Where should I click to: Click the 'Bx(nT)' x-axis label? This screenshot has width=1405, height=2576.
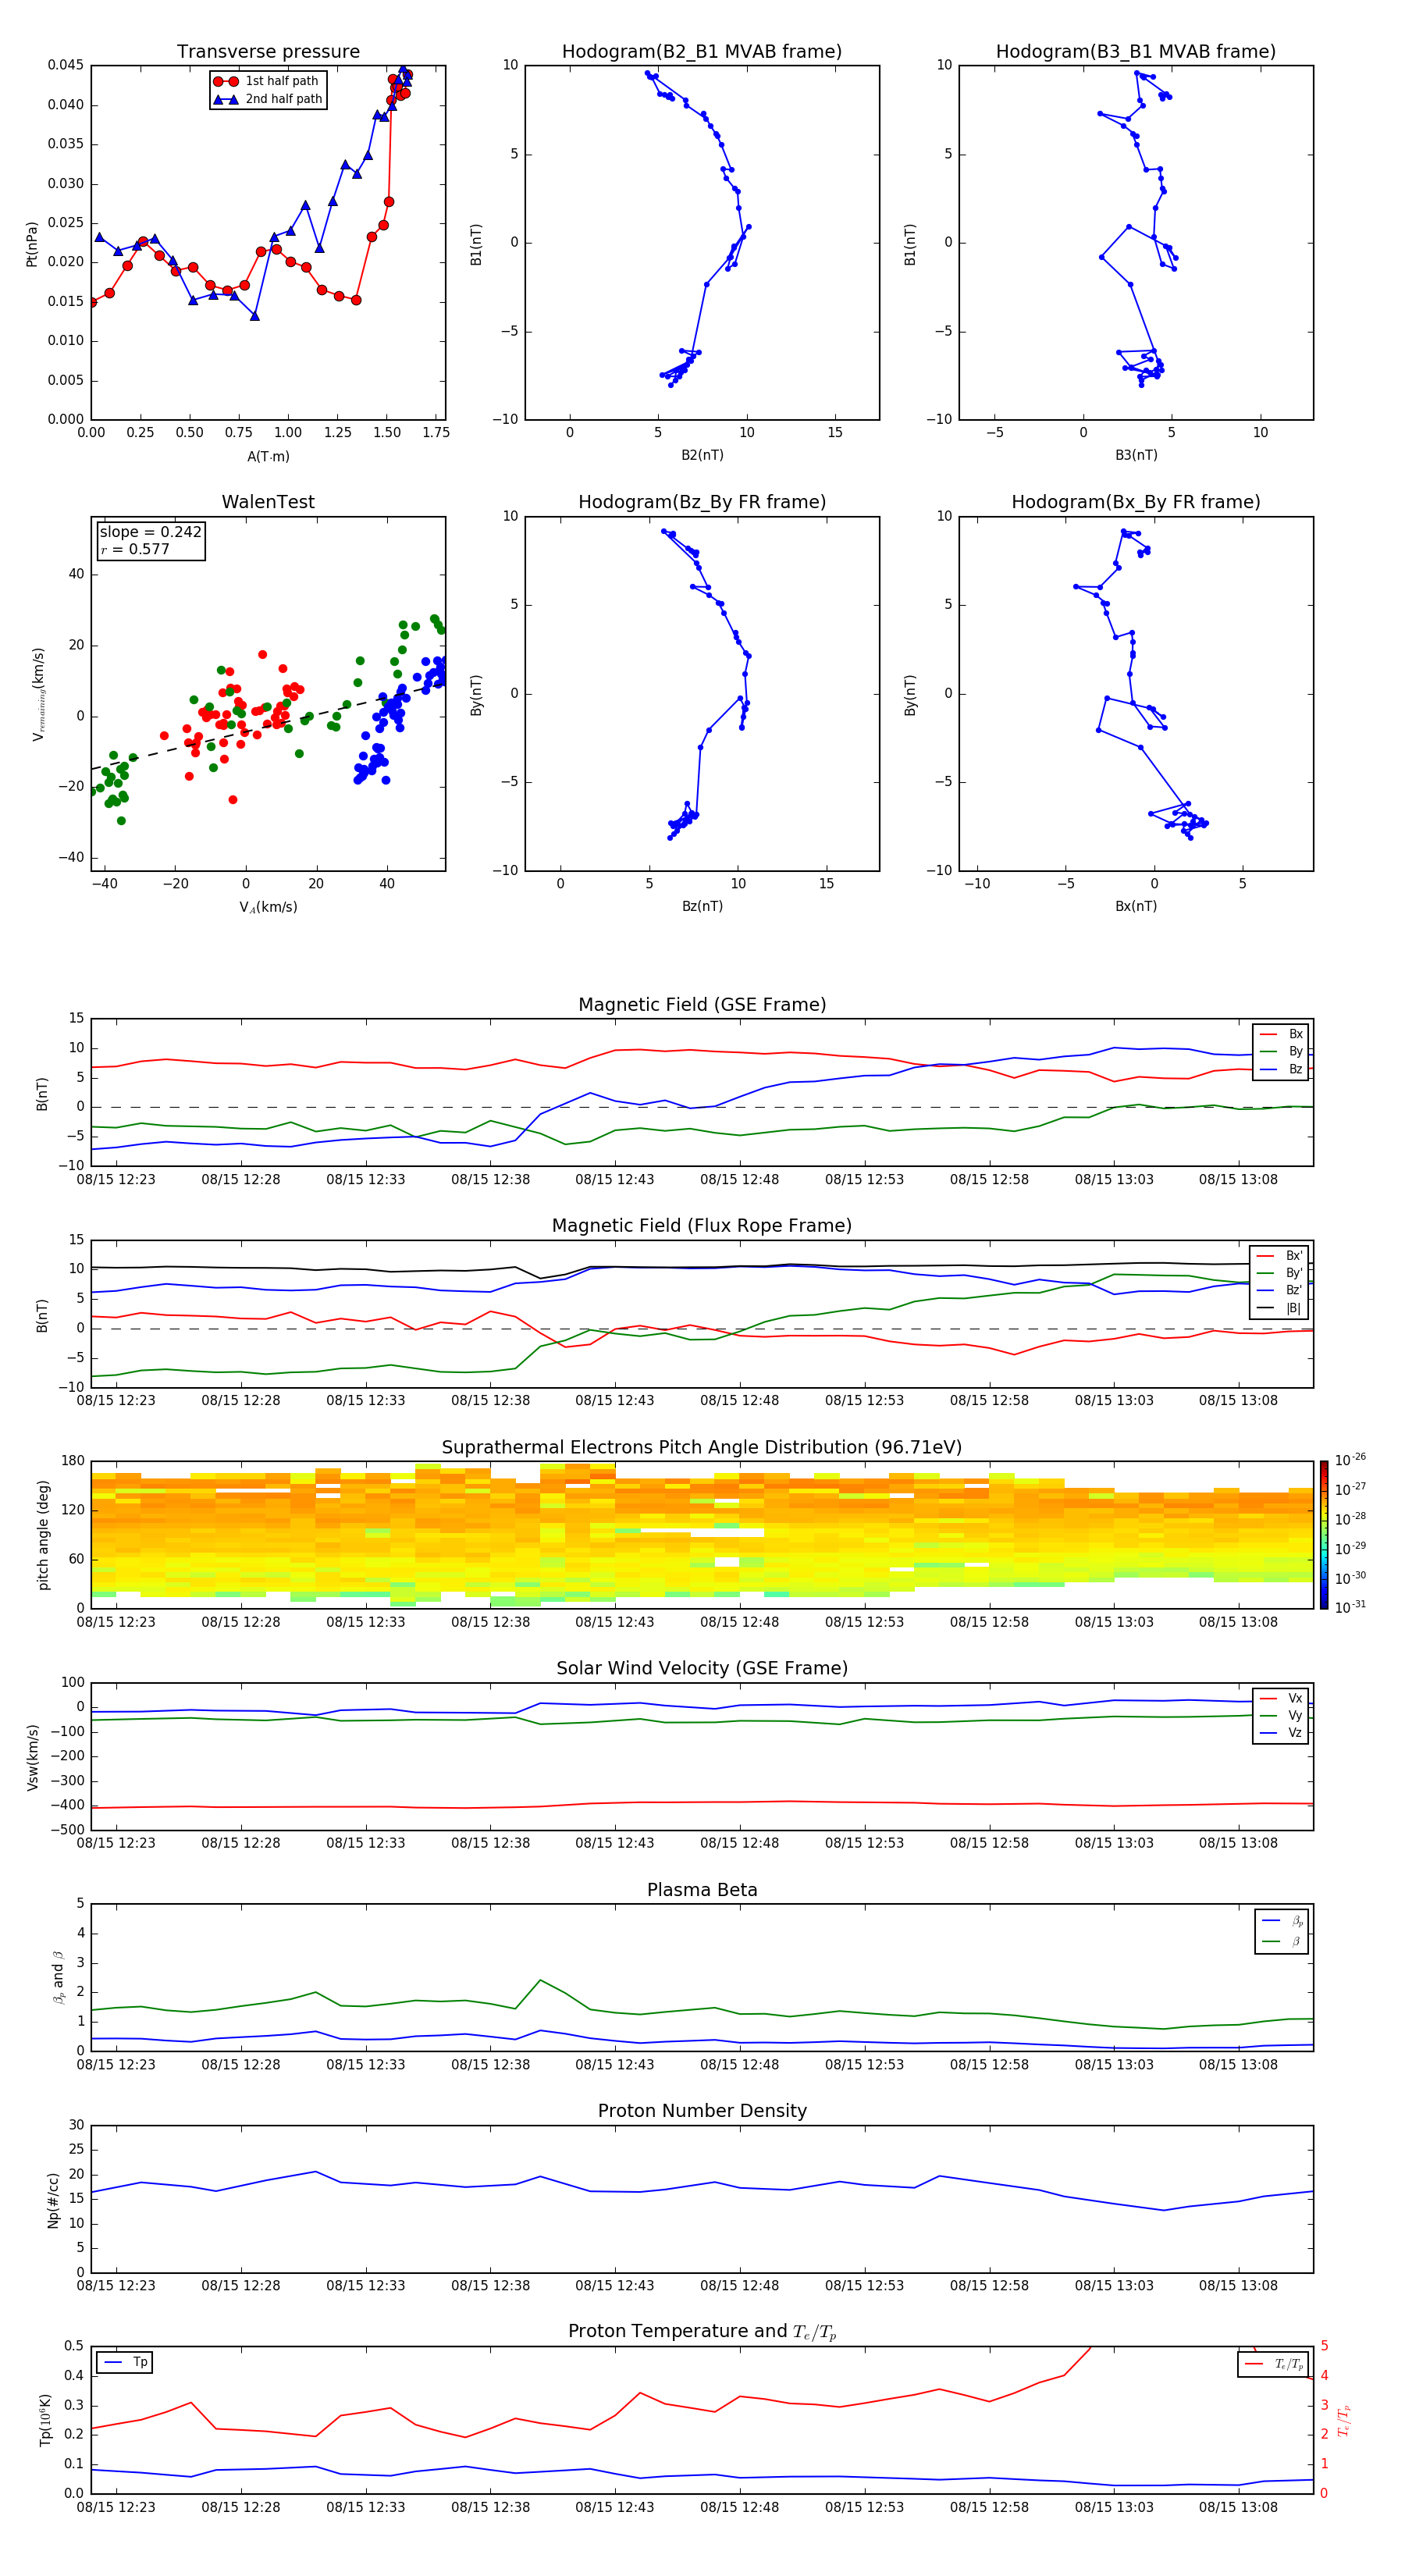coord(1136,906)
